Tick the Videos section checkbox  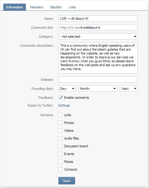[x=60, y=131]
